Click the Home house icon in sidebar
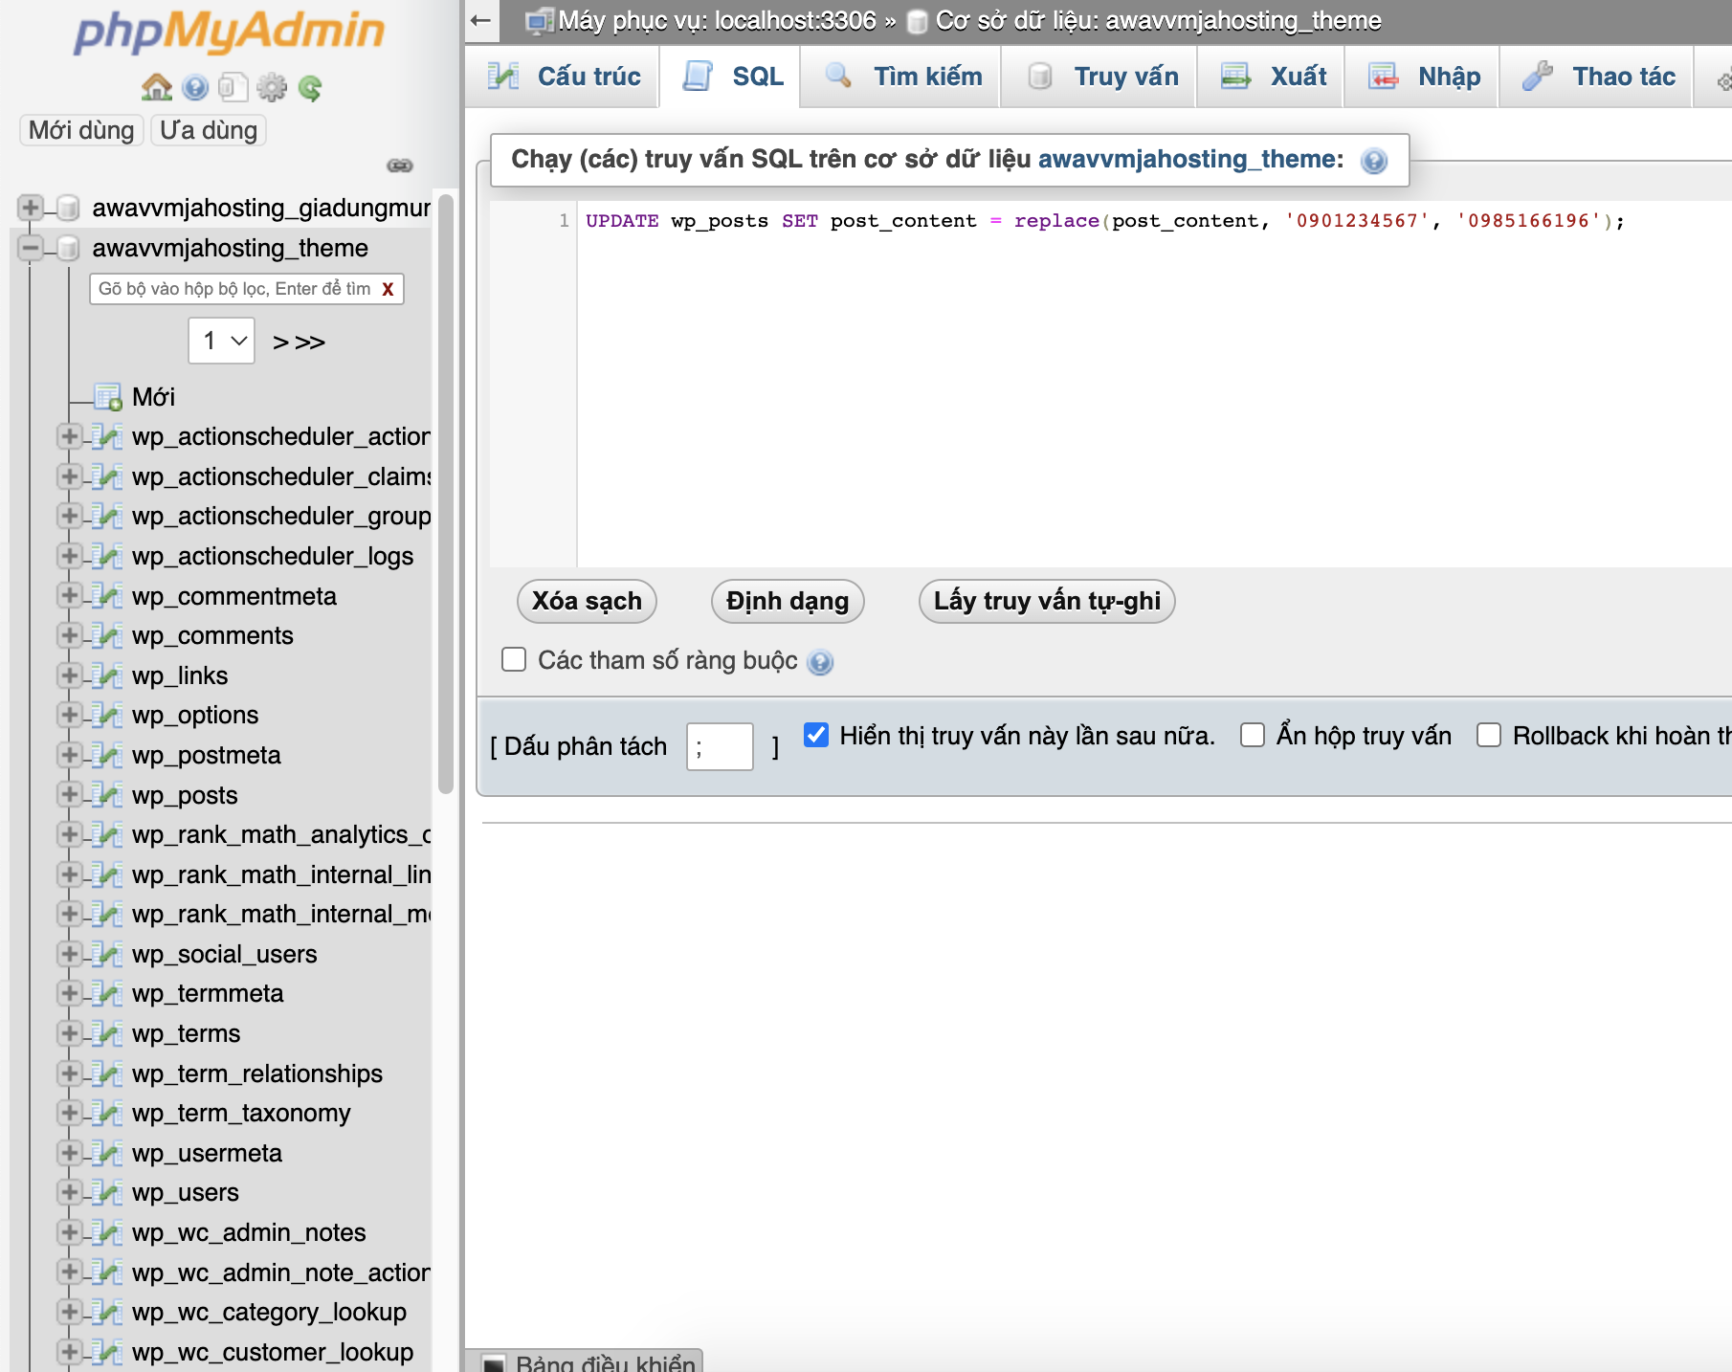 pos(156,88)
